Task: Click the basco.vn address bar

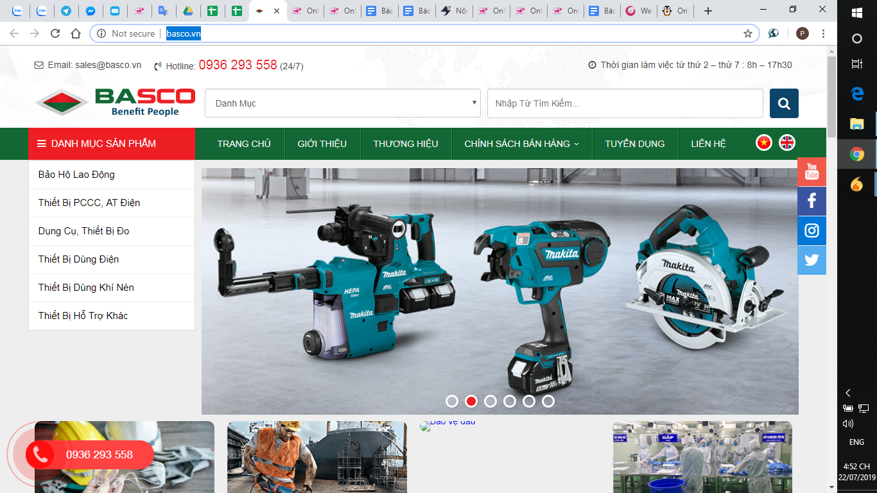Action: (424, 33)
